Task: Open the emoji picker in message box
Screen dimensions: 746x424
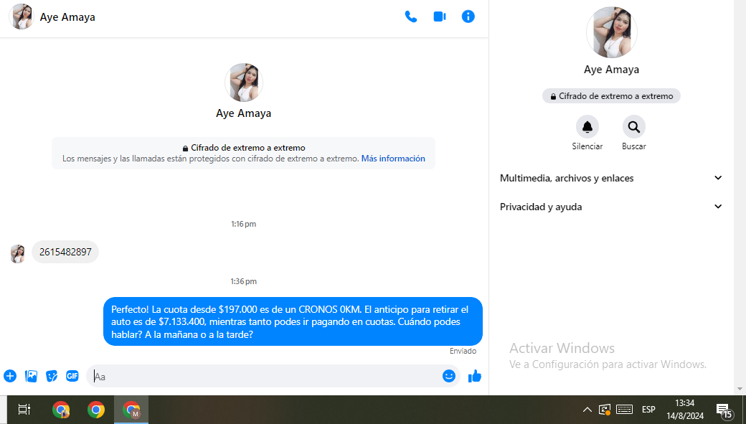Action: pos(449,376)
